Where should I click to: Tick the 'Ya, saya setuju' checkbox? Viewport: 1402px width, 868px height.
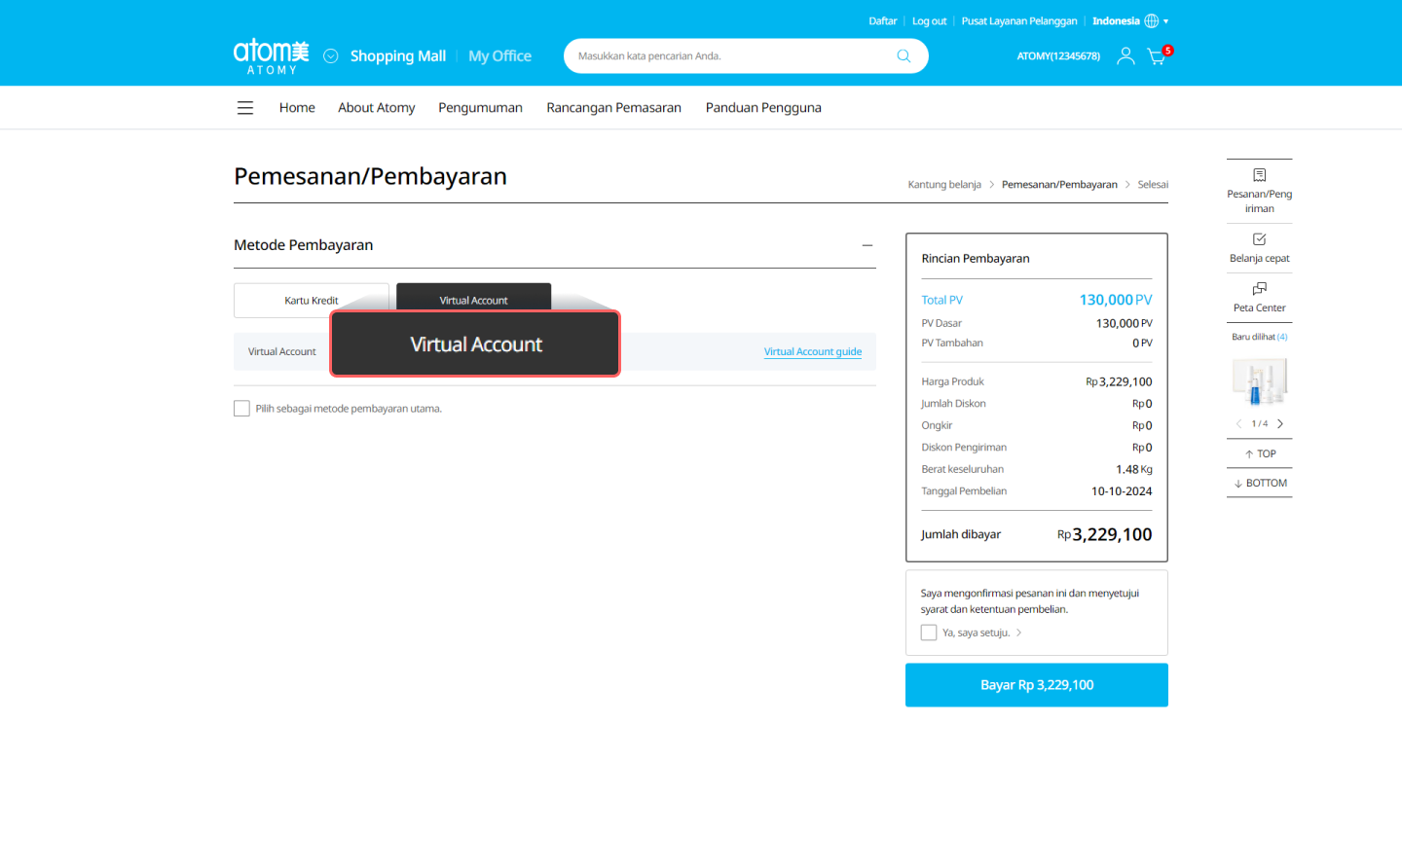[x=929, y=633]
